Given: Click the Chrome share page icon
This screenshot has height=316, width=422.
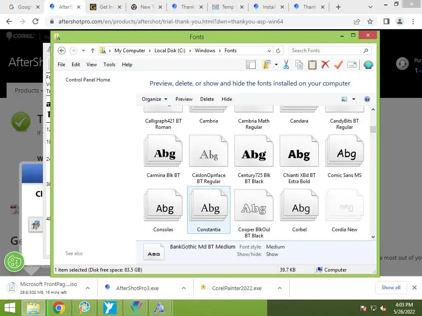Looking at the screenshot, I should pyautogui.click(x=357, y=21).
